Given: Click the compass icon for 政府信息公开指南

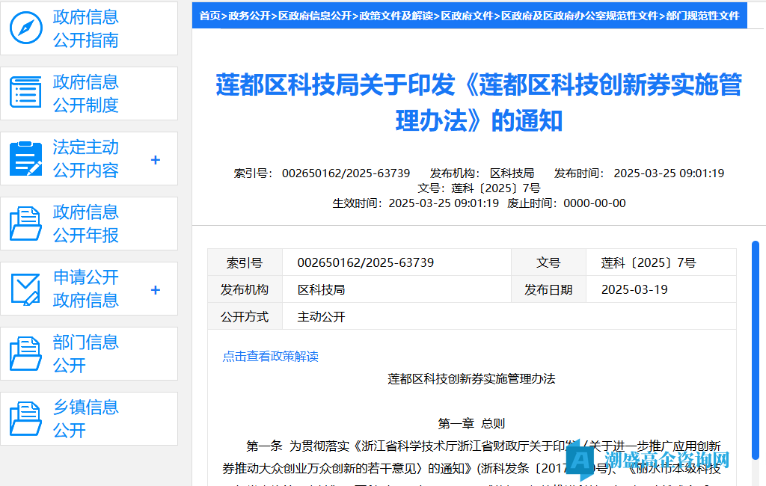Looking at the screenshot, I should [25, 28].
